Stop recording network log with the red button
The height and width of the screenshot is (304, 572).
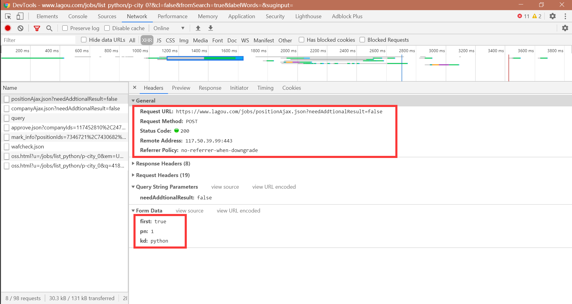coord(8,28)
